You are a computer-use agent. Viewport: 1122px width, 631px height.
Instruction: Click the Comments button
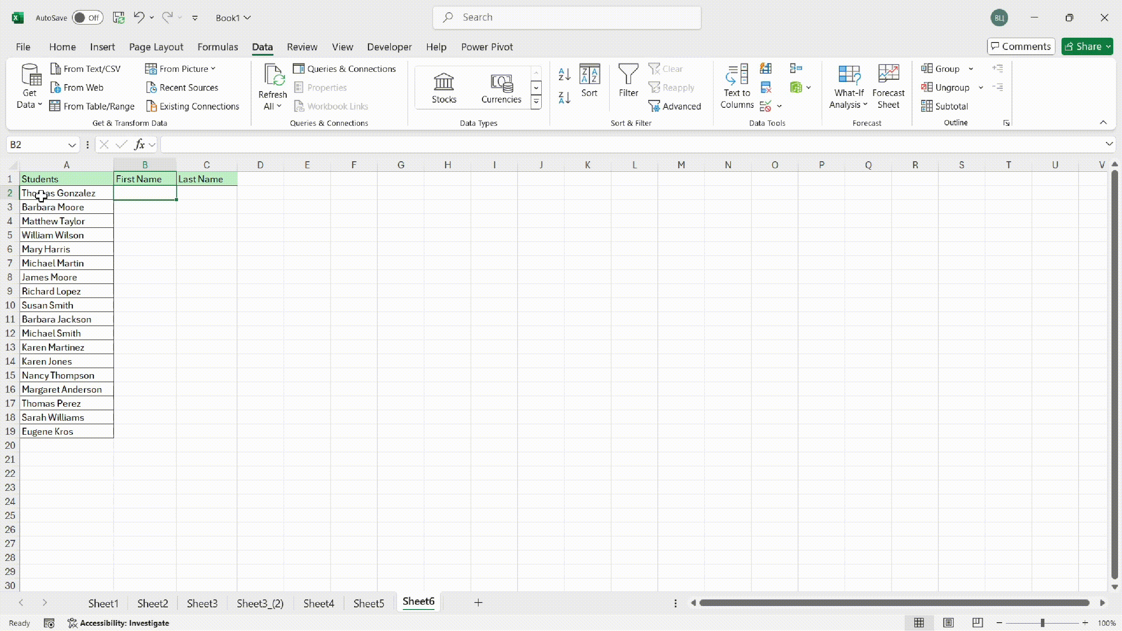pos(1021,46)
